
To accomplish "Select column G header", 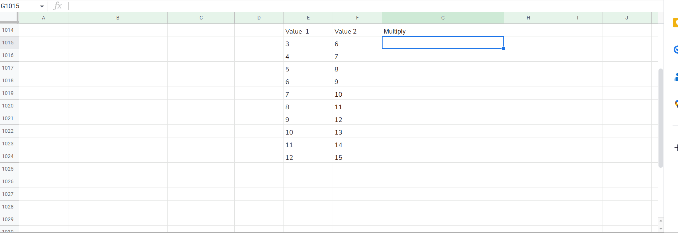I will pos(443,18).
